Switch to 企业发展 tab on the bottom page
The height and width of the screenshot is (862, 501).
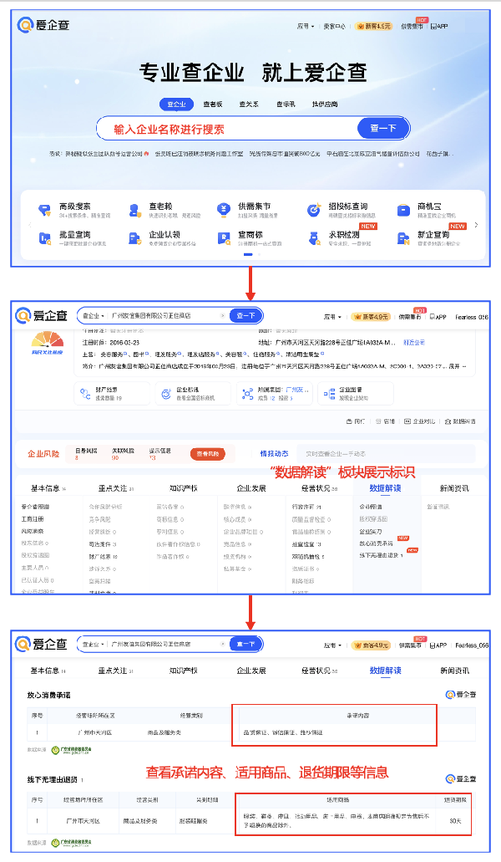pyautogui.click(x=250, y=671)
